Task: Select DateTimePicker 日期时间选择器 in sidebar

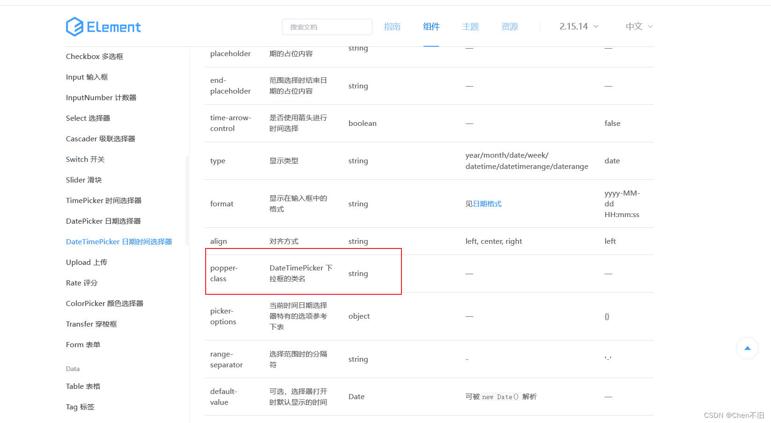Action: click(x=119, y=241)
